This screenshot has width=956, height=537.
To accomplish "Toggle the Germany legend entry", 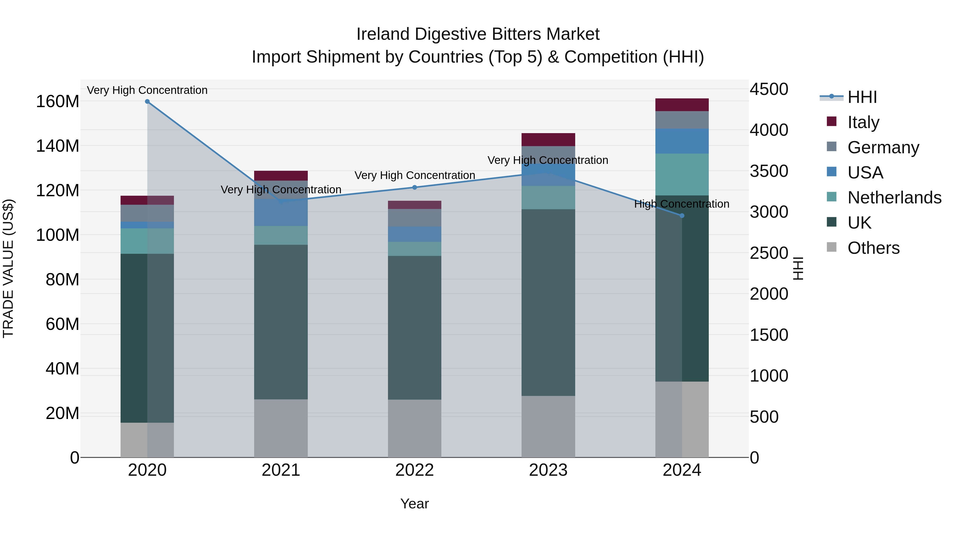I will pos(873,147).
